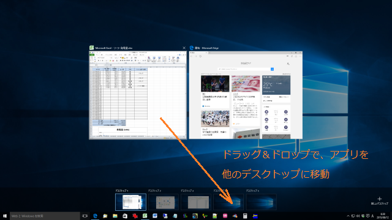Open the pink app icon on taskbar
Viewport: 392px width, 220px height.
tap(225, 216)
